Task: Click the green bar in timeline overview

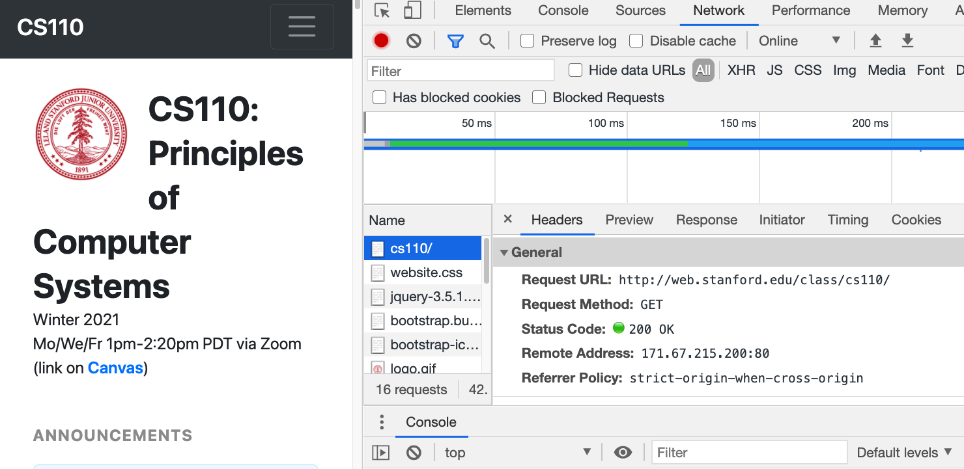Action: click(538, 143)
